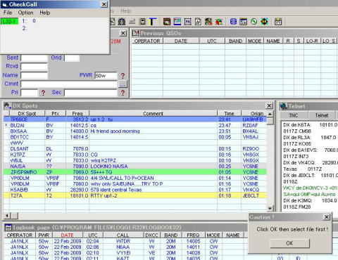Click the Grid input field
This screenshot has width=338, height=260.
[72, 58]
